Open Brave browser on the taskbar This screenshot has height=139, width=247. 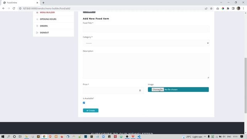pos(50,136)
